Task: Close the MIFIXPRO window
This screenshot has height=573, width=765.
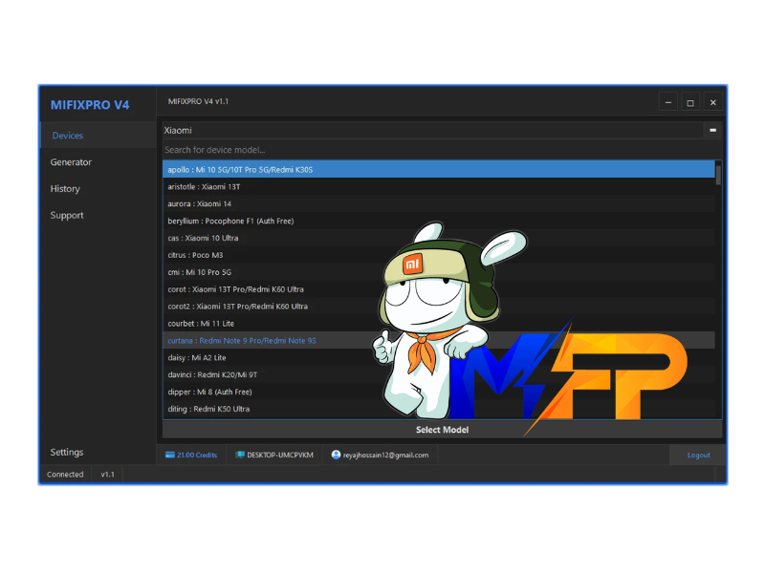Action: pos(712,102)
